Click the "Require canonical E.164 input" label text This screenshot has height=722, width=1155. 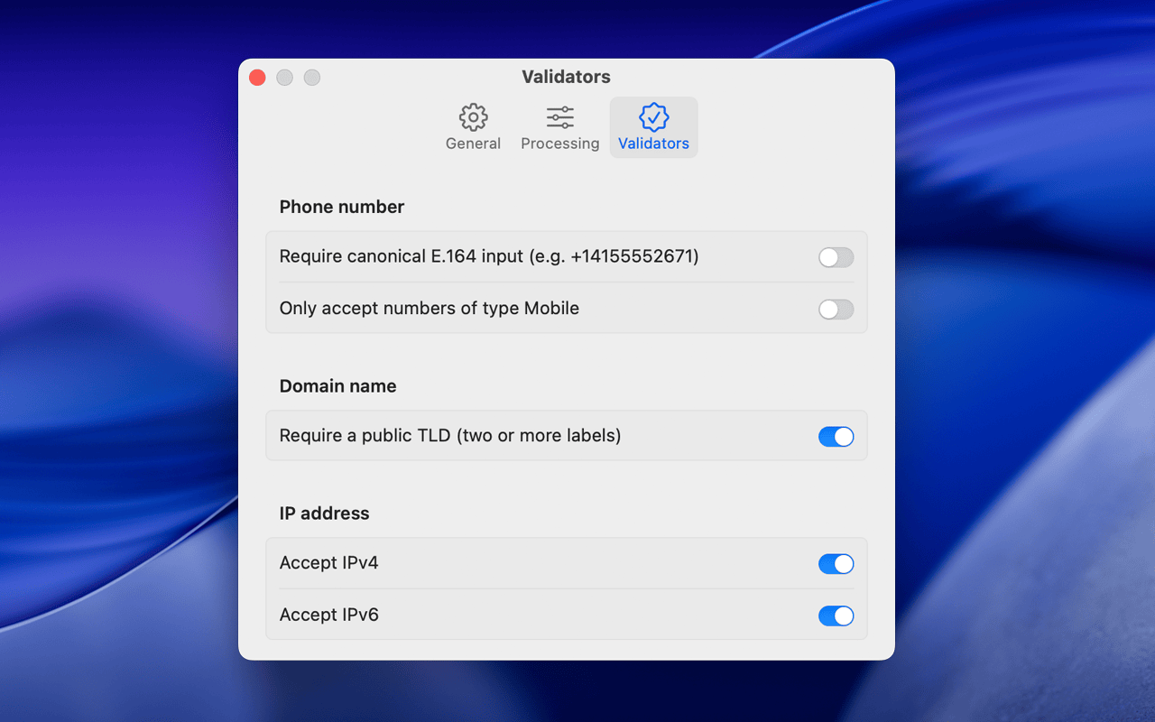489,256
